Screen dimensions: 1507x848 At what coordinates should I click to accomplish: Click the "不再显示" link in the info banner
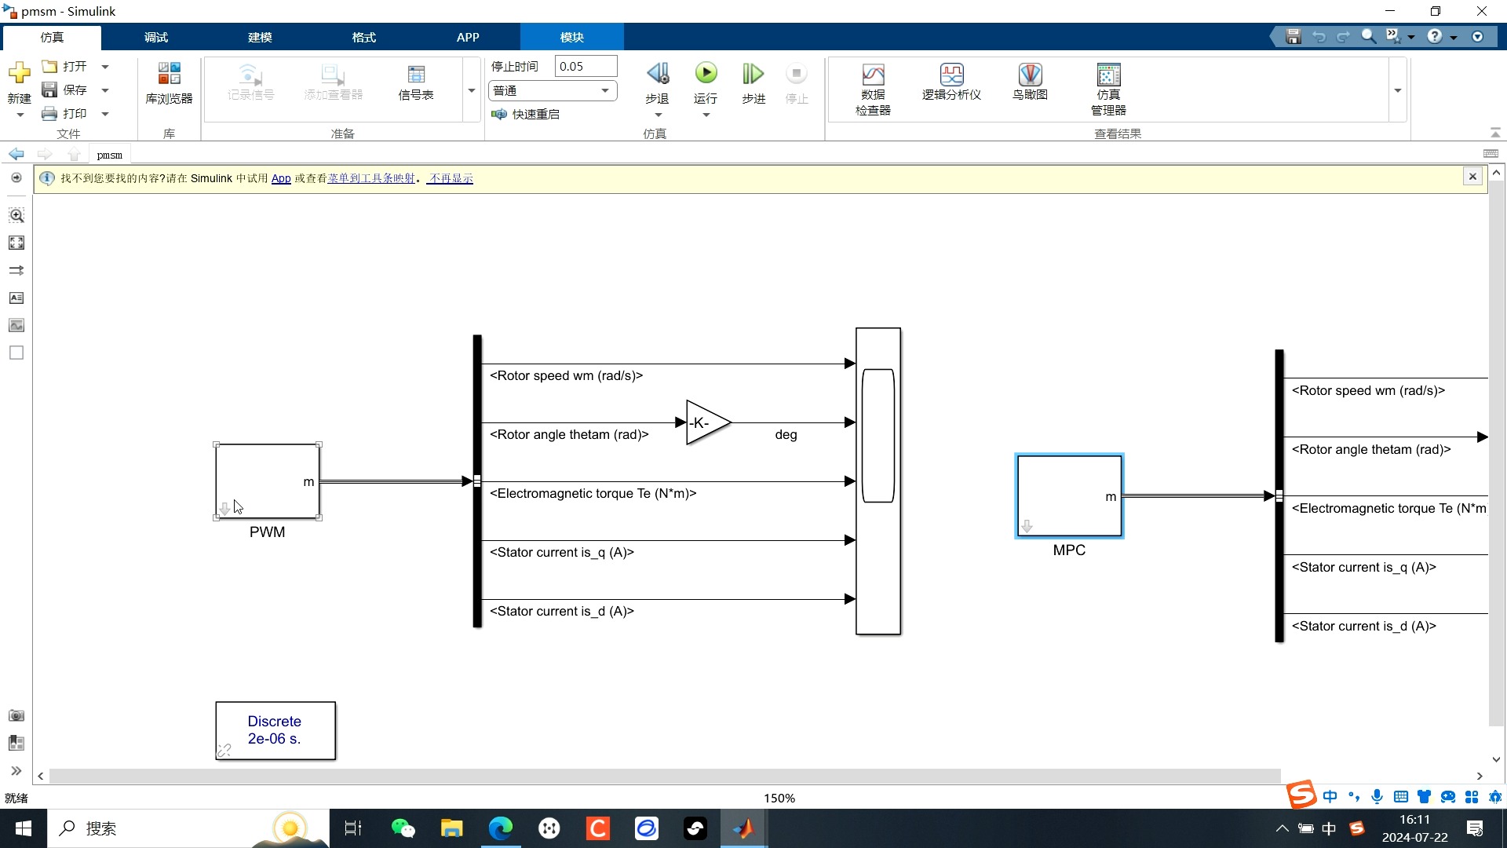click(x=451, y=179)
